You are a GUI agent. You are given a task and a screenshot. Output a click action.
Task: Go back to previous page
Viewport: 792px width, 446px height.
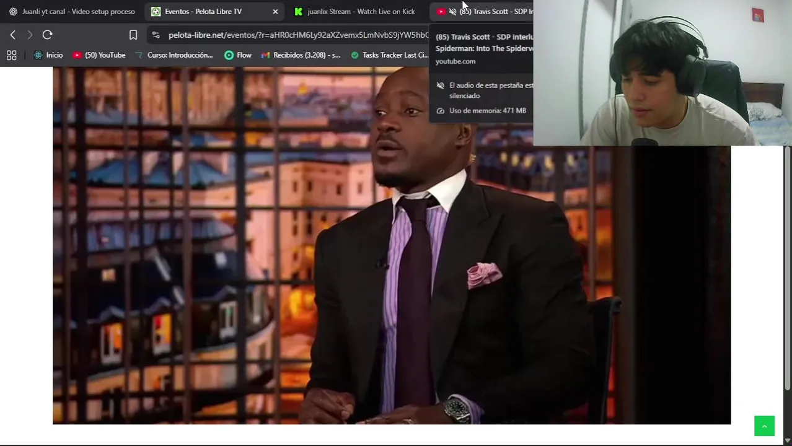[x=12, y=35]
